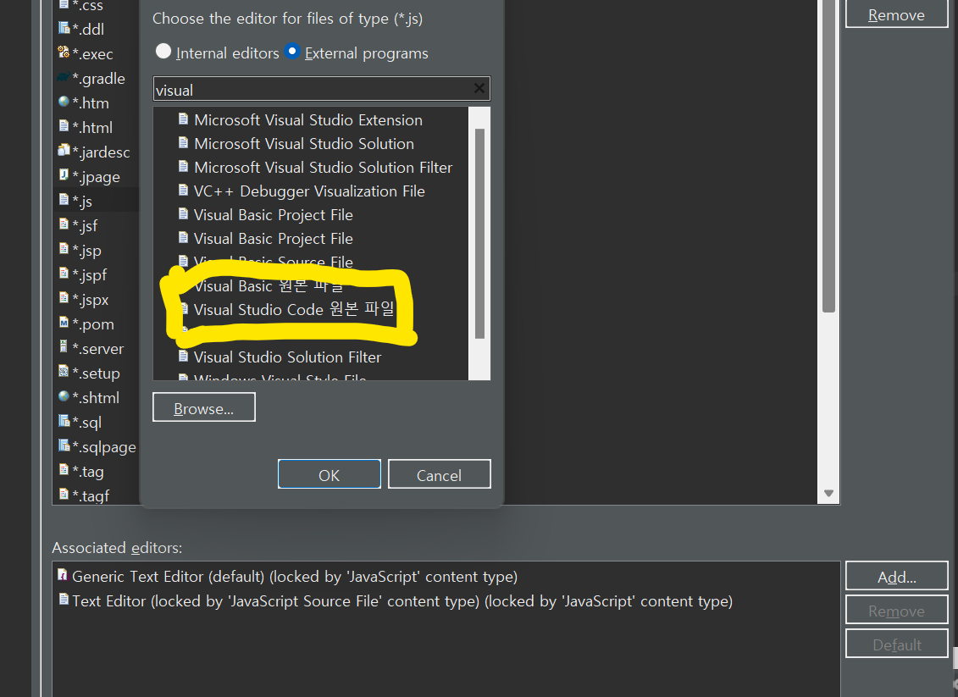Click the *.jpage Java page icon
Screen dimensions: 958x697
click(64, 174)
